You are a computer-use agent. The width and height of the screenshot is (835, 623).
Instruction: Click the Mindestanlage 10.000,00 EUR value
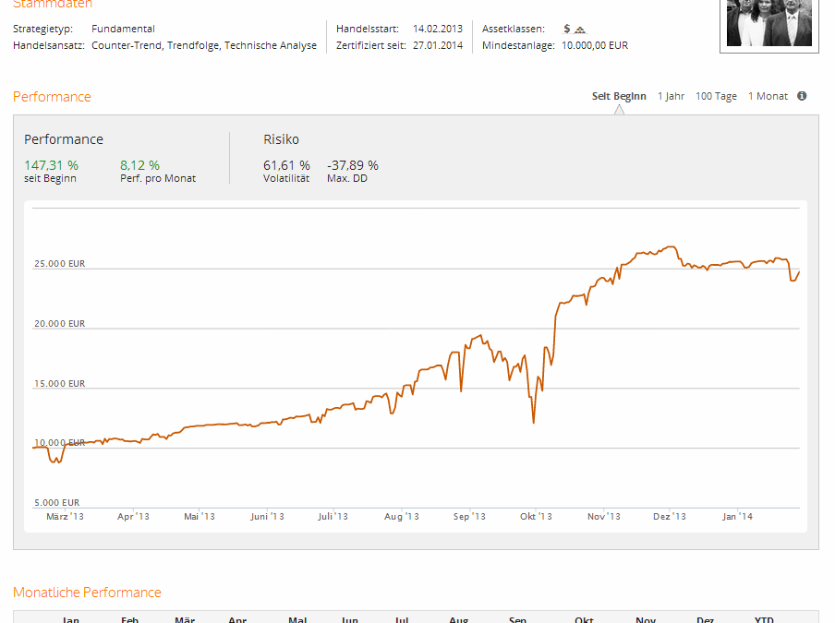595,45
